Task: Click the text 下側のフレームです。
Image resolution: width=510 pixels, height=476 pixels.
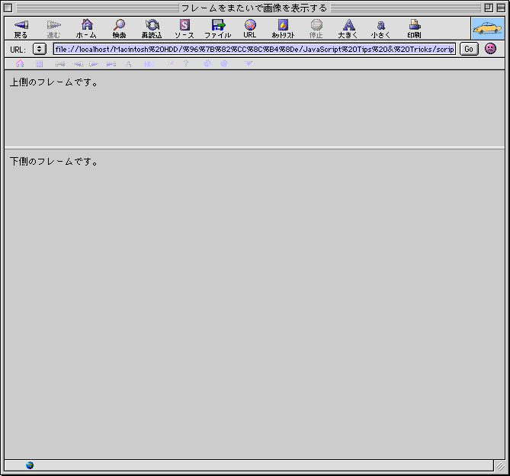Action: click(x=54, y=162)
